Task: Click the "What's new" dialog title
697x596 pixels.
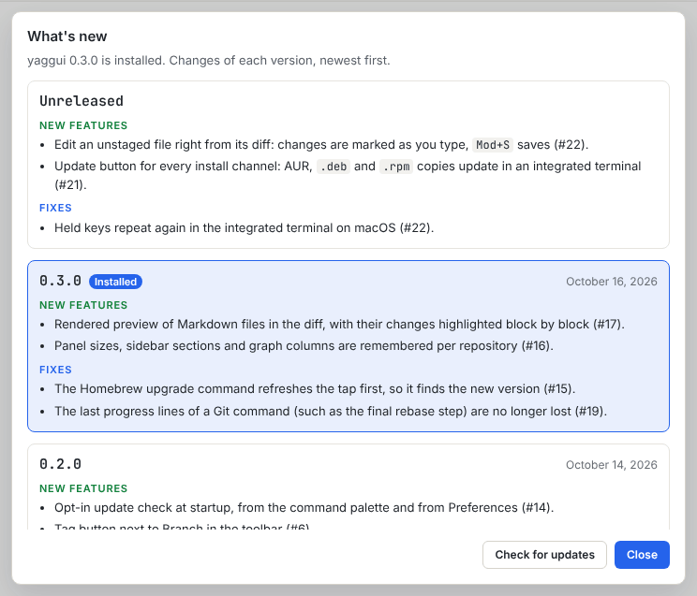Action: pyautogui.click(x=67, y=36)
